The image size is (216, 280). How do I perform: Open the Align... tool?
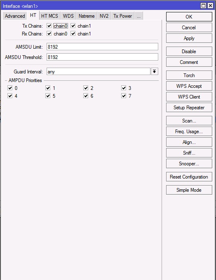click(189, 142)
